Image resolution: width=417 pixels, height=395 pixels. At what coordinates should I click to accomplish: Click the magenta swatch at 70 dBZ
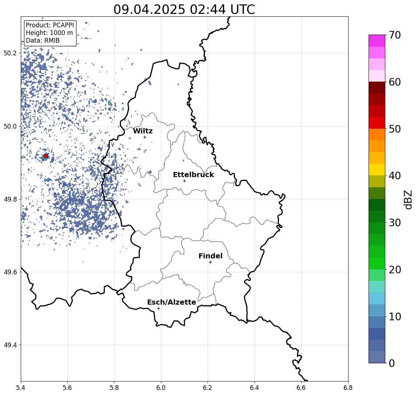[377, 41]
